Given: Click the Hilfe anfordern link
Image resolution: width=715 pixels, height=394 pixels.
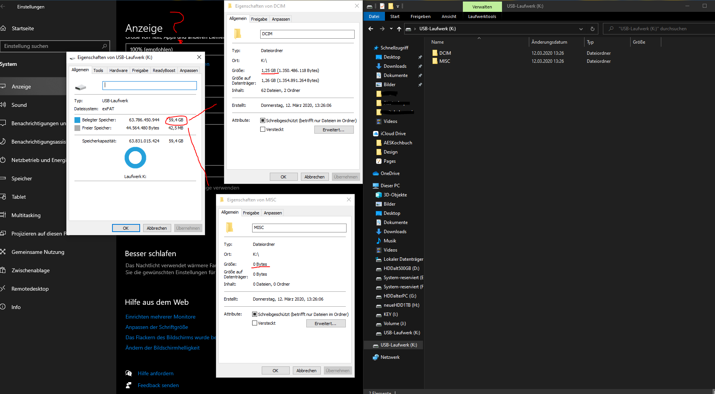Looking at the screenshot, I should 155,373.
